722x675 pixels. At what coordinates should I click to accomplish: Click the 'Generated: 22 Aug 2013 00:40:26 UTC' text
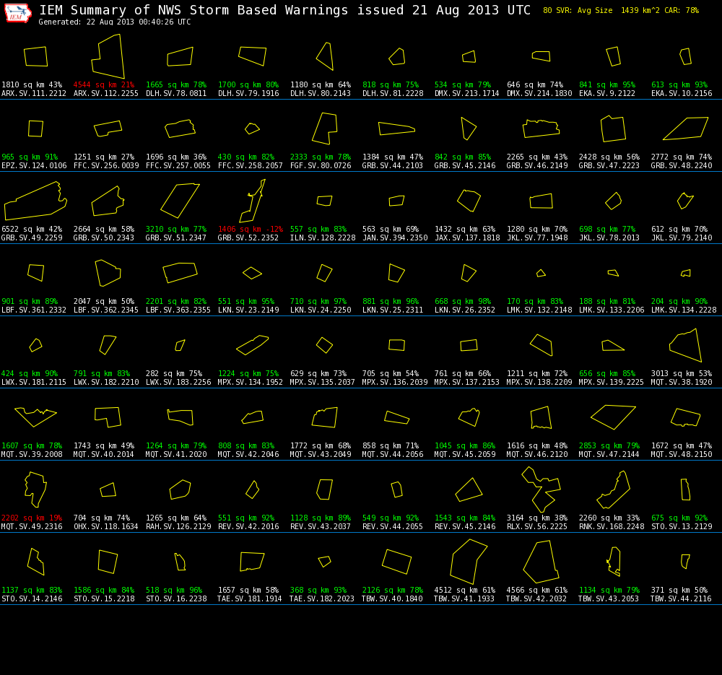(x=114, y=22)
